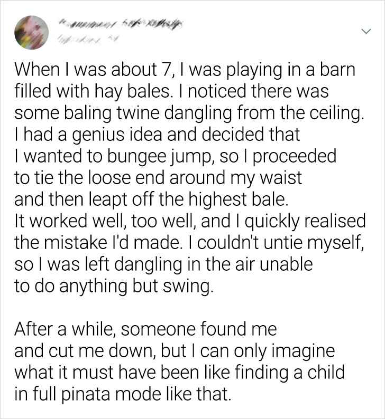Click the line "After a while, someone found me"
The width and height of the screenshot is (385, 419).
(145, 330)
